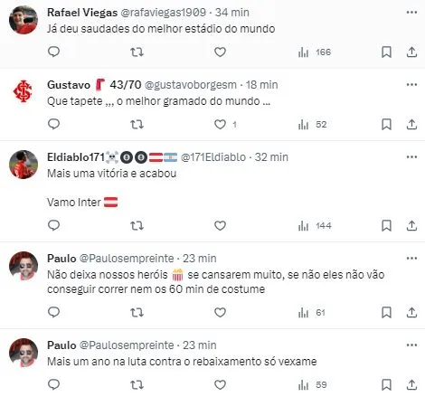Open @gustavoborgesm profile handle
Viewport: 425px width, 397px height.
coord(191,85)
